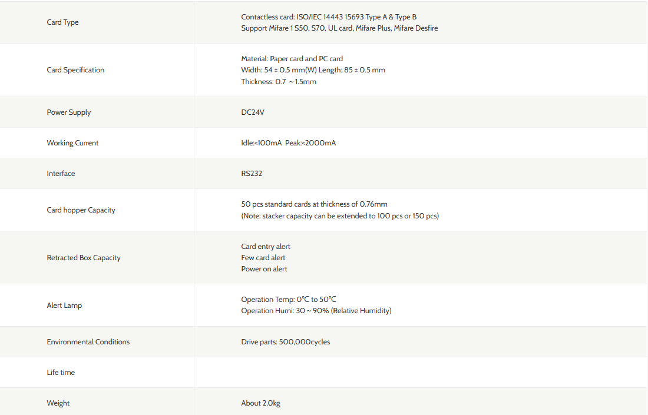
Task: Click the Alert Lamp label
Action: point(64,306)
